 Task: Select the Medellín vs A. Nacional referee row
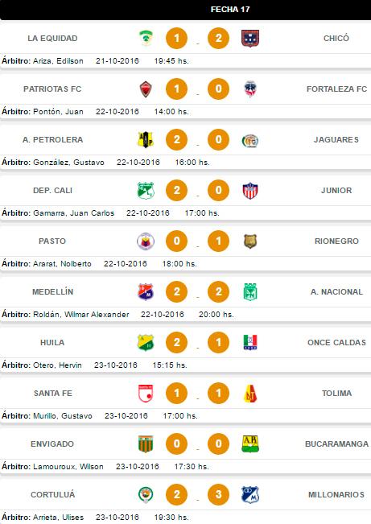pos(185,315)
